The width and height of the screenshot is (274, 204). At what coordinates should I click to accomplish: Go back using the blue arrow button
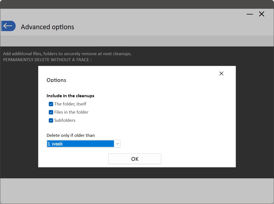click(x=8, y=26)
